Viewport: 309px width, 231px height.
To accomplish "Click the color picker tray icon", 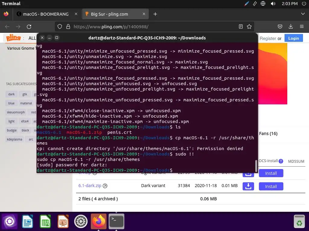I will coord(246,4).
